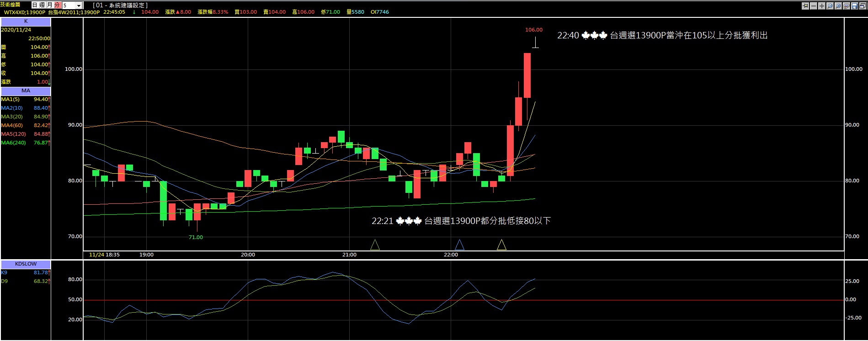Click the K9 value 81.78
Viewport: 868px width, 341px height.
tap(41, 272)
